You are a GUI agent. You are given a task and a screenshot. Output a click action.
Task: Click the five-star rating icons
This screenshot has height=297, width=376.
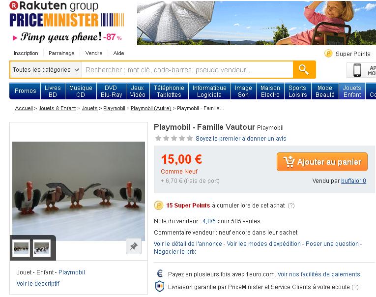(174, 139)
